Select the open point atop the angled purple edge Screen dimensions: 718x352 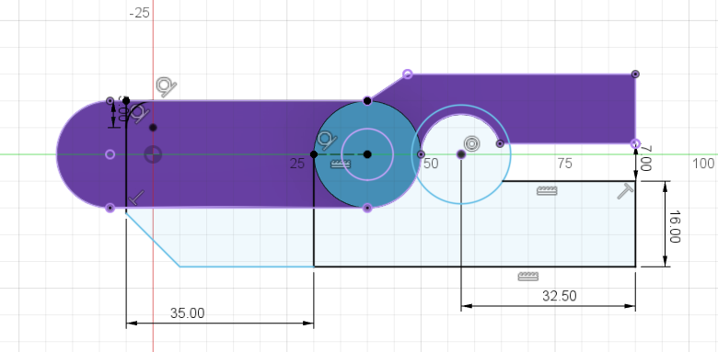tap(408, 74)
